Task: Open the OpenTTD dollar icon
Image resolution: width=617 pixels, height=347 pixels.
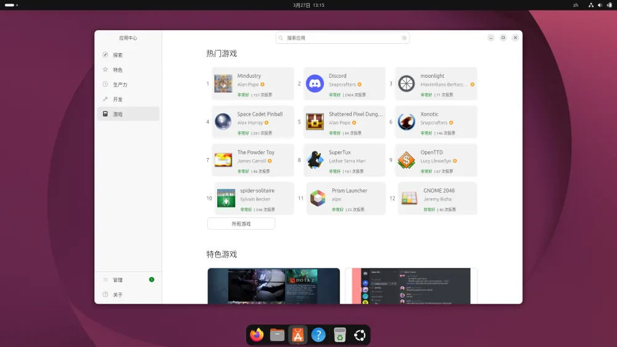Action: point(407,159)
